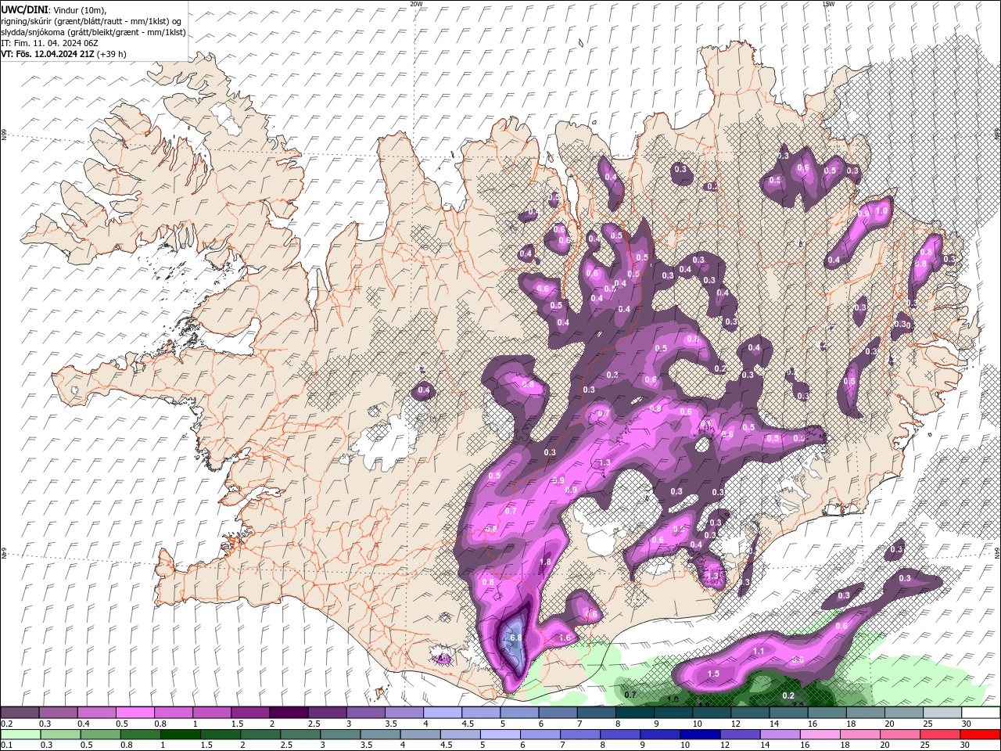Click the white 30 swatch in upper legend row
Viewport: 1001px width, 751px height.
pyautogui.click(x=980, y=713)
